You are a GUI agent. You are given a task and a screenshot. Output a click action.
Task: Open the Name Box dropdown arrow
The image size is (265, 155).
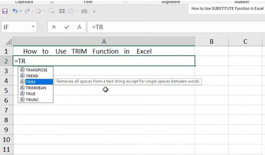coord(33,27)
